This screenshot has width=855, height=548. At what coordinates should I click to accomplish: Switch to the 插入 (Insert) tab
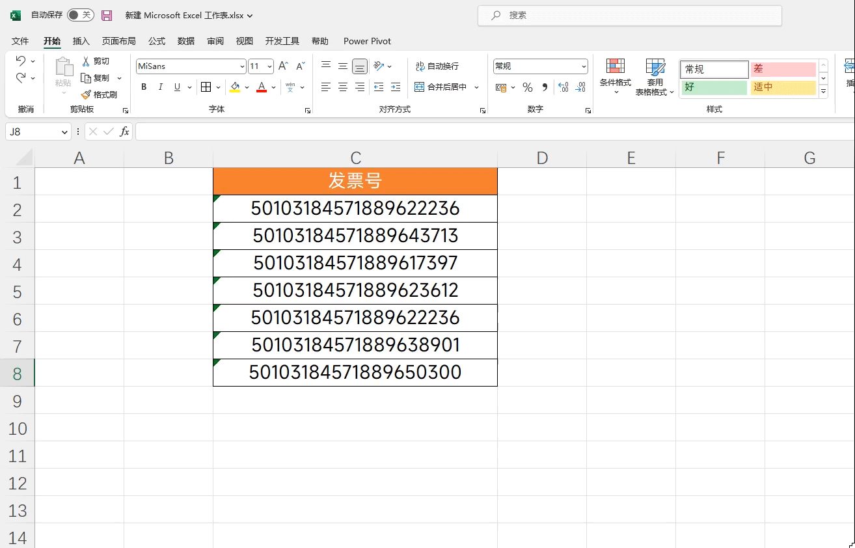[x=81, y=41]
